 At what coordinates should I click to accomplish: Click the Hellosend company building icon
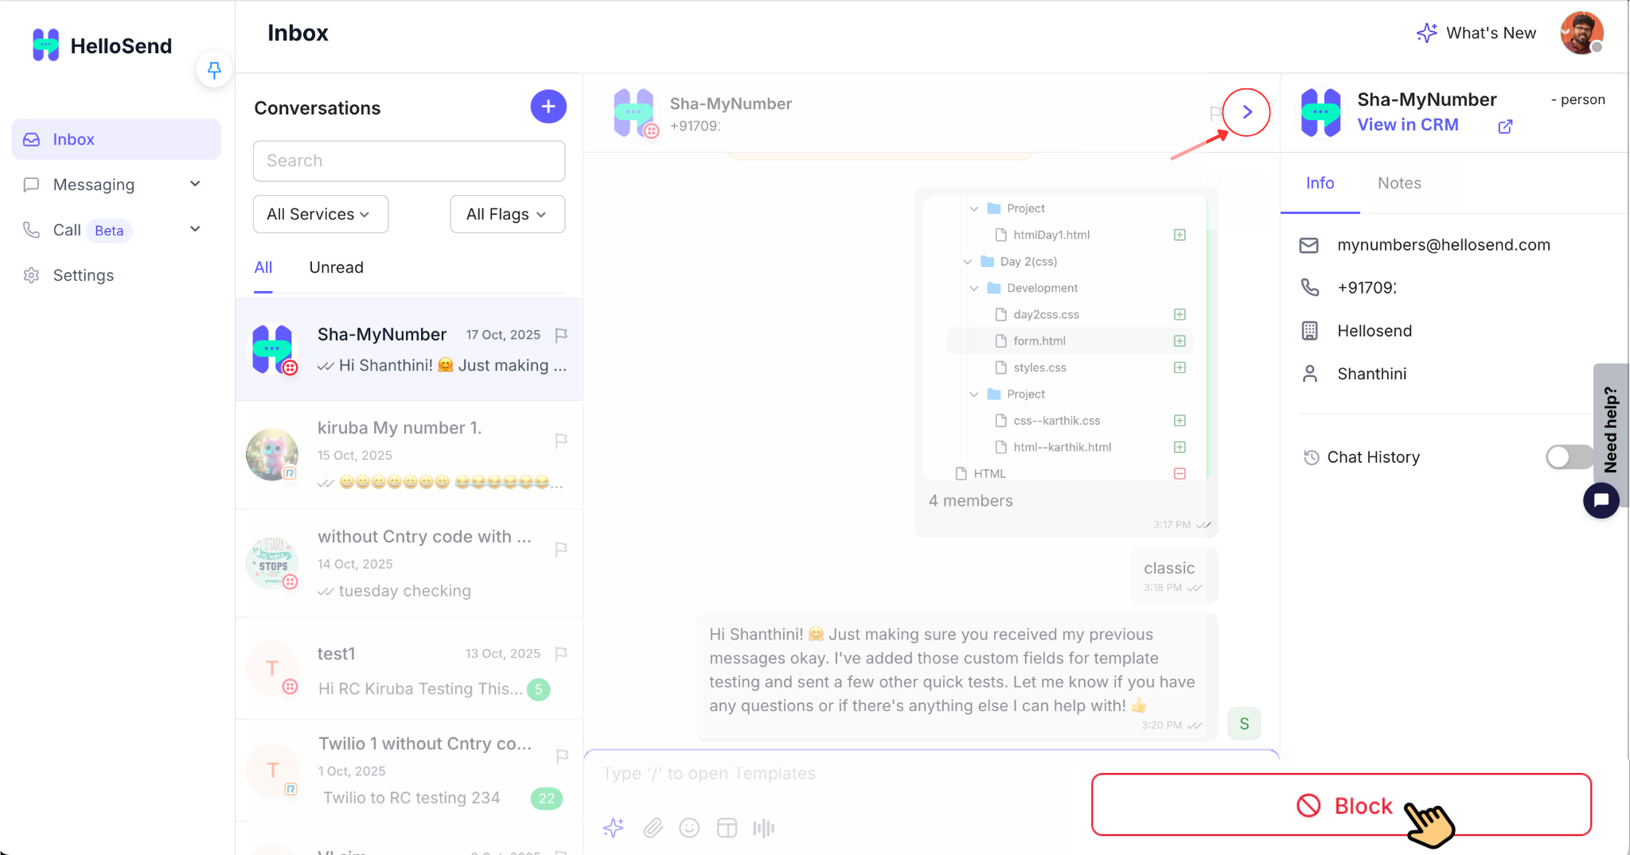pos(1309,331)
